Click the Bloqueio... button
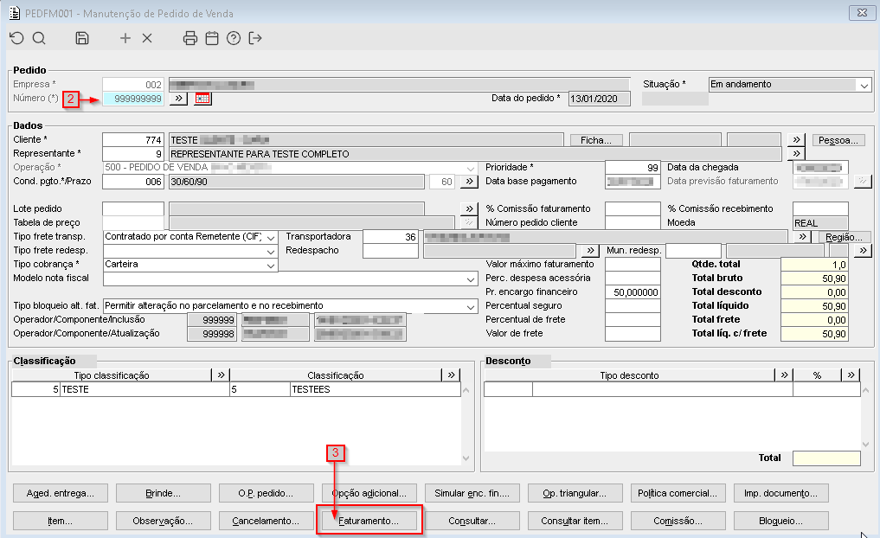Screen dimensions: 880x538 pos(780,521)
